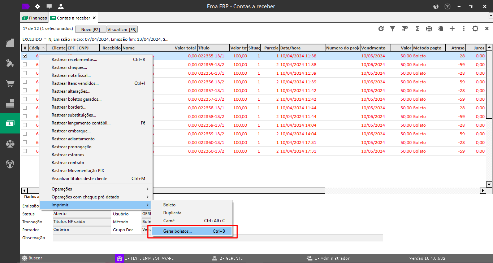This screenshot has width=493, height=263.
Task: Select Boleto in Imprimir submenu
Action: coord(192,205)
